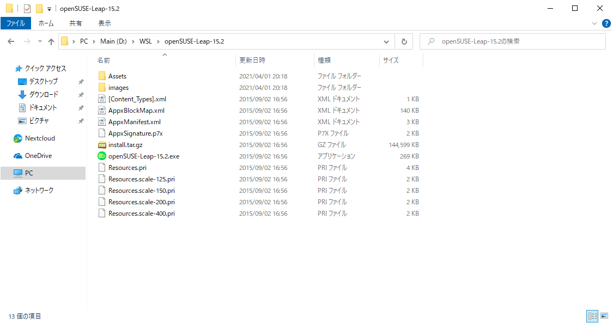
Task: Select the AppxManifest.xml file name
Action: (x=135, y=122)
